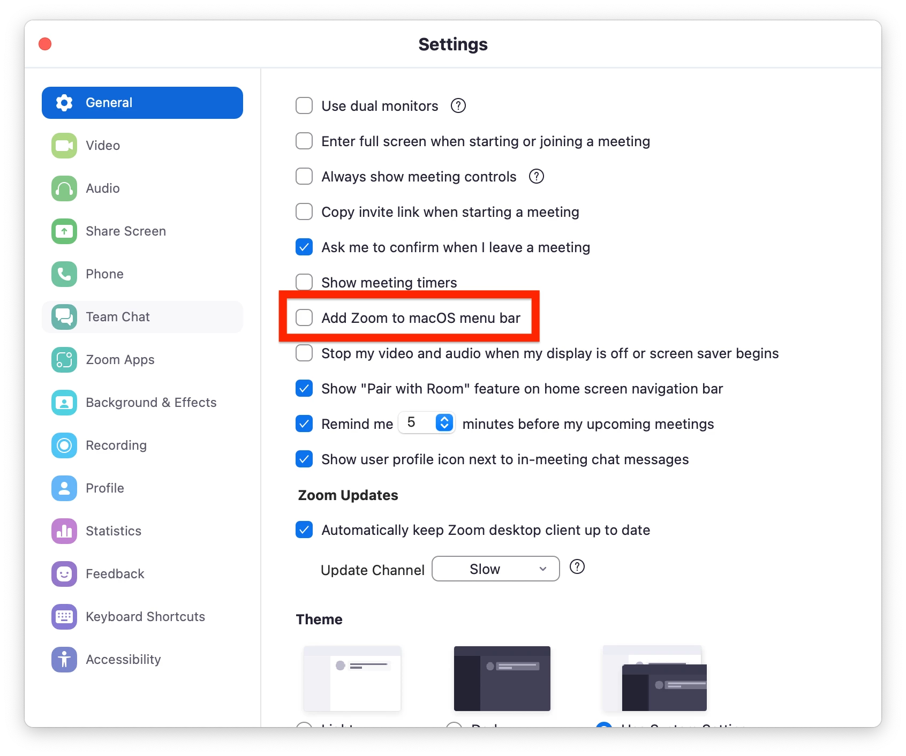Check Add Zoom to macOS menu bar
Screen dimensions: 906x756
click(304, 317)
